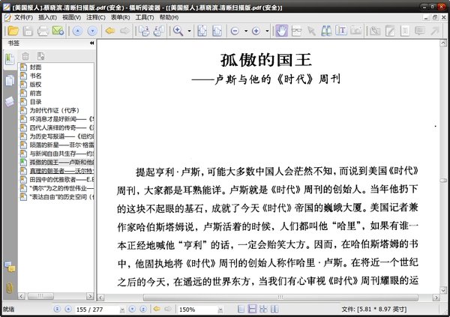Click the document vertical scrollbar thumb
Screen dimensions: 450x317
point(443,181)
